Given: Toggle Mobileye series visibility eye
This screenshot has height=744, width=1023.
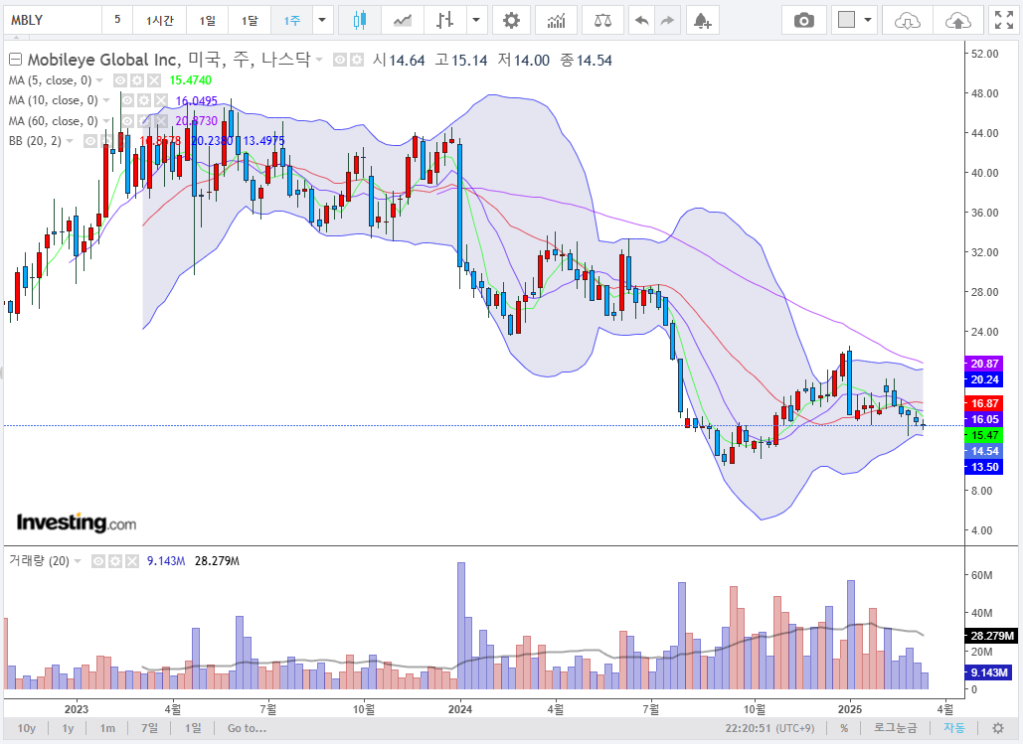Looking at the screenshot, I should pyautogui.click(x=340, y=60).
